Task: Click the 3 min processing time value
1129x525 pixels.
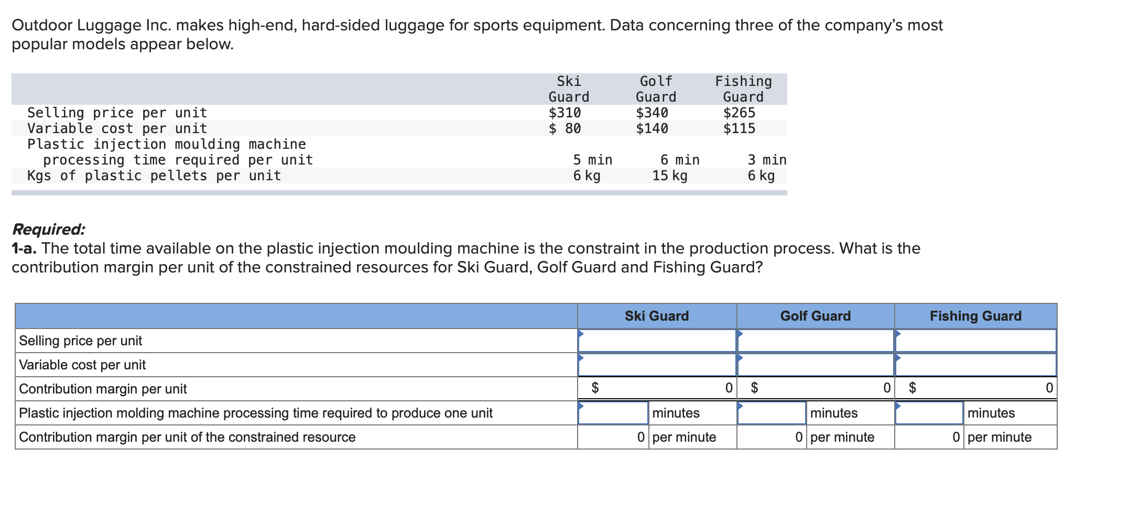Action: [767, 160]
